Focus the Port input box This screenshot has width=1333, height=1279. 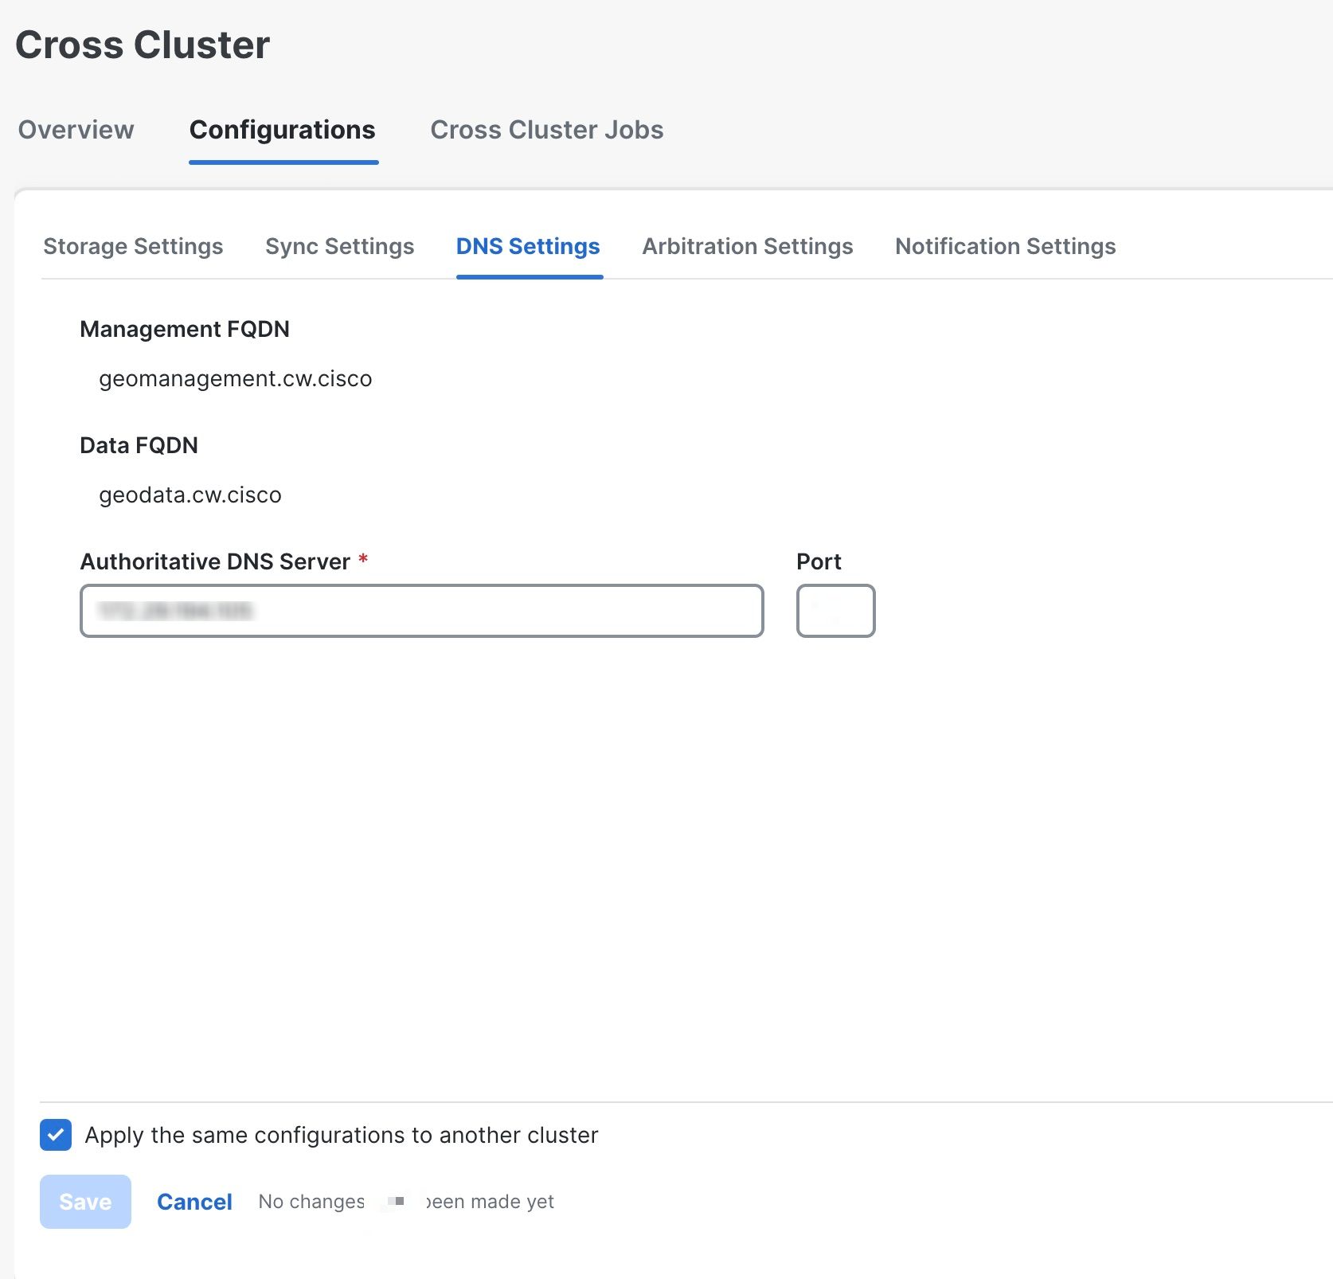pos(835,611)
